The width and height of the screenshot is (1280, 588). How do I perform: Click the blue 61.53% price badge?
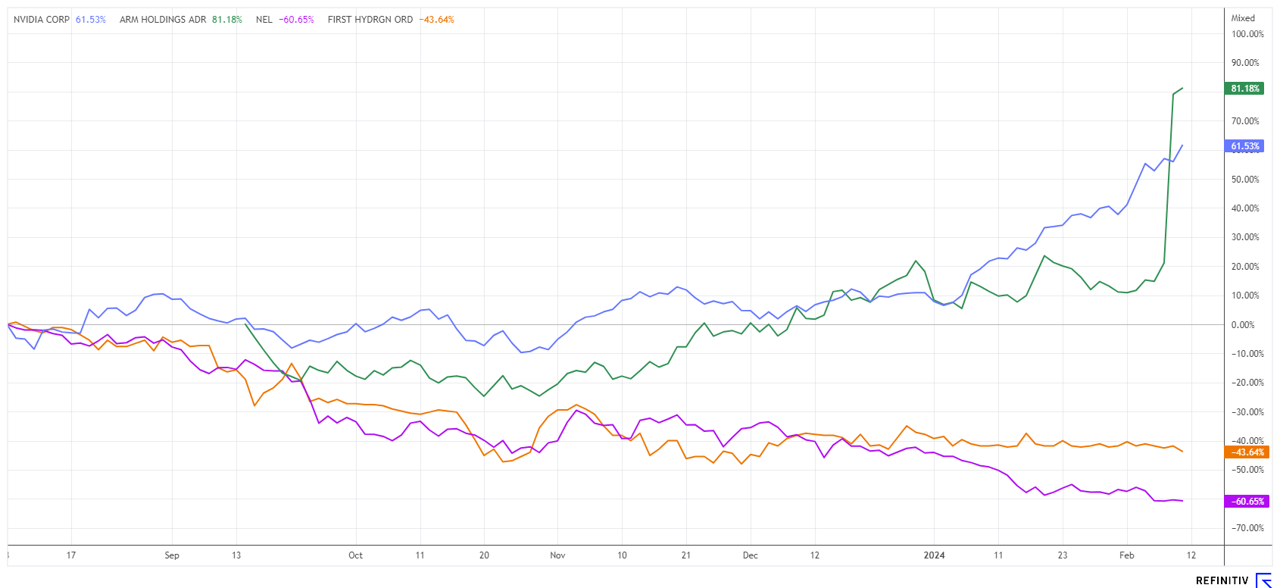[x=1244, y=146]
